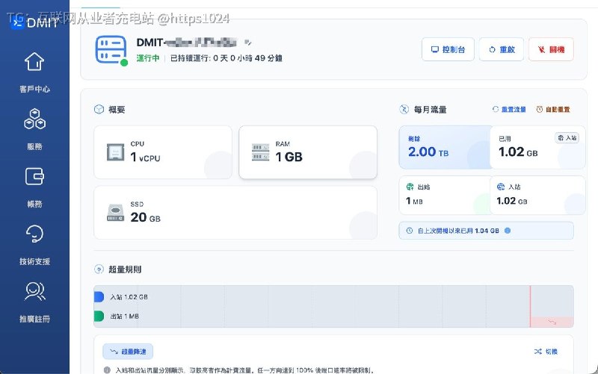Click the 已用 1.02 GB card
This screenshot has height=374, width=598.
coord(537,147)
